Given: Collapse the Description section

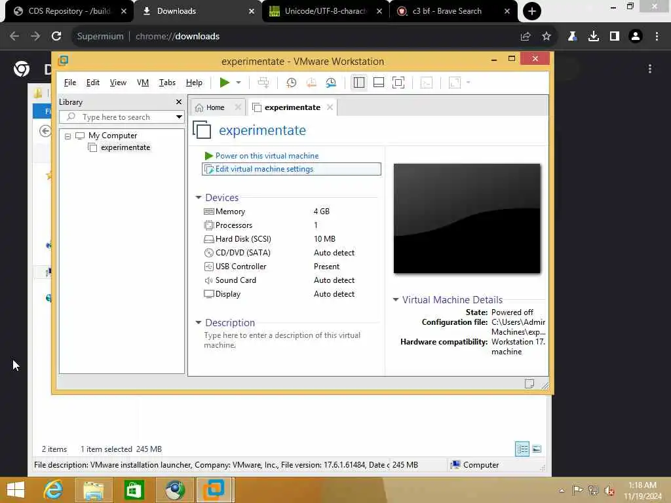Looking at the screenshot, I should [x=198, y=322].
